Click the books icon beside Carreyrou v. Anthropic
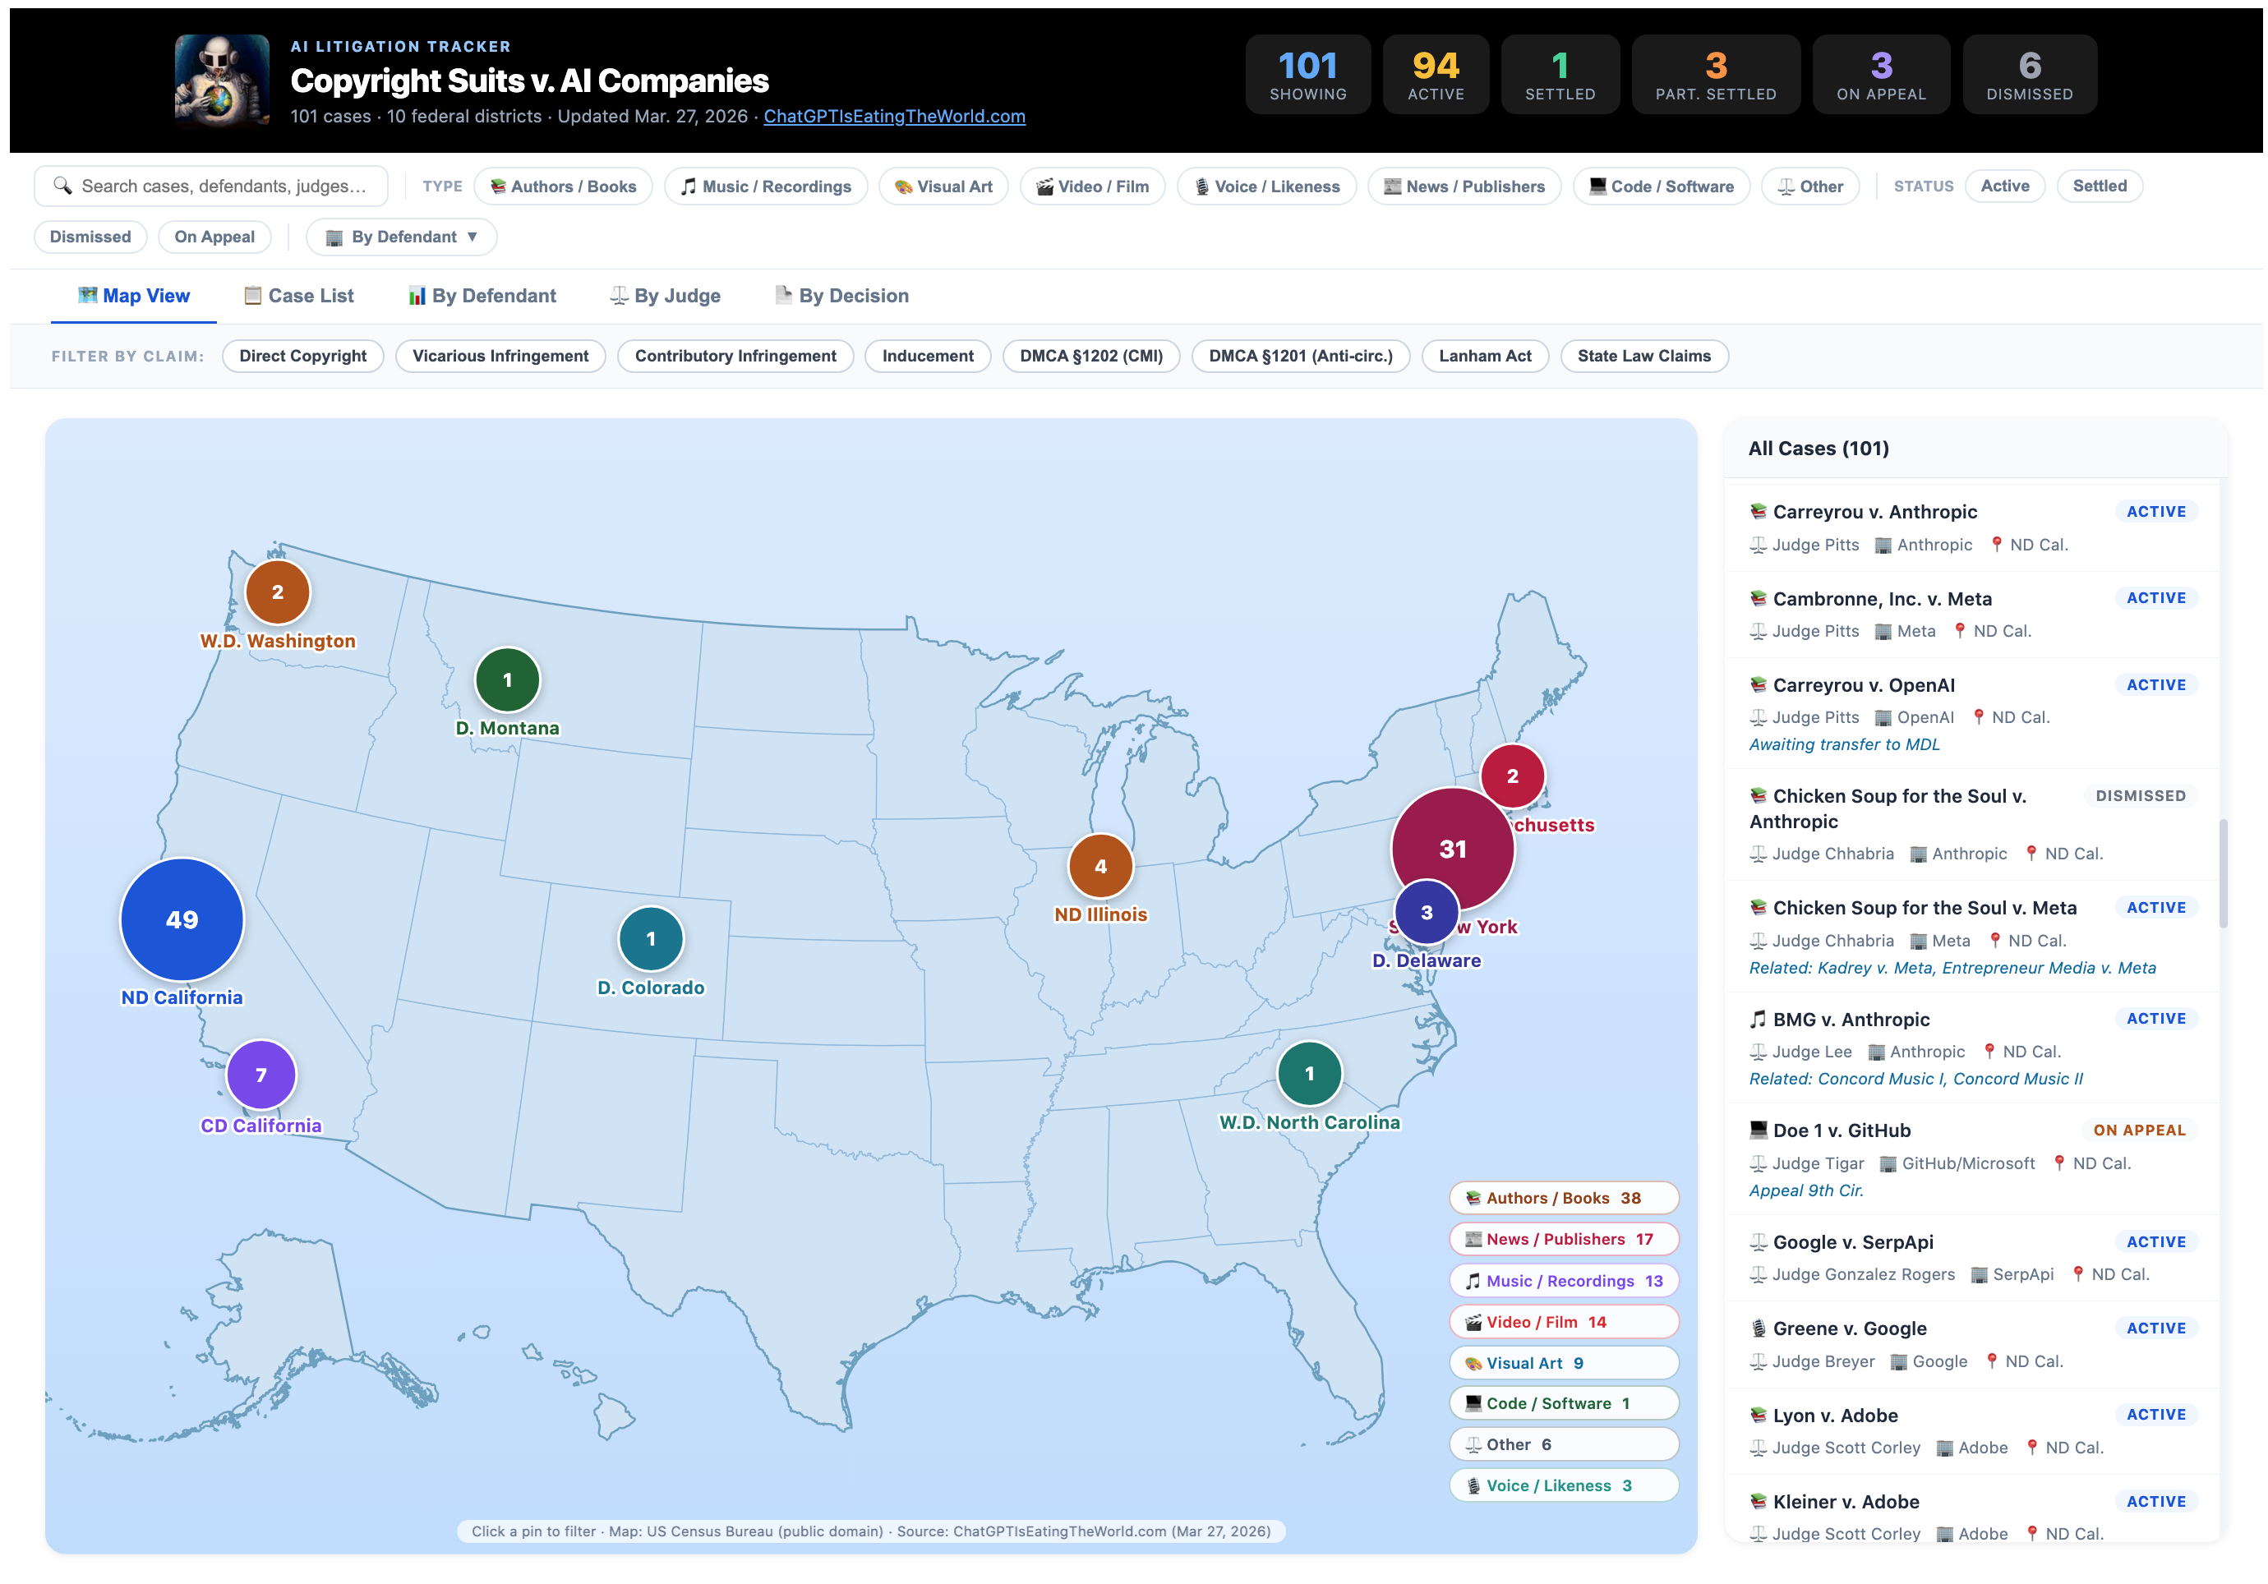This screenshot has width=2268, height=1584. click(x=1759, y=512)
